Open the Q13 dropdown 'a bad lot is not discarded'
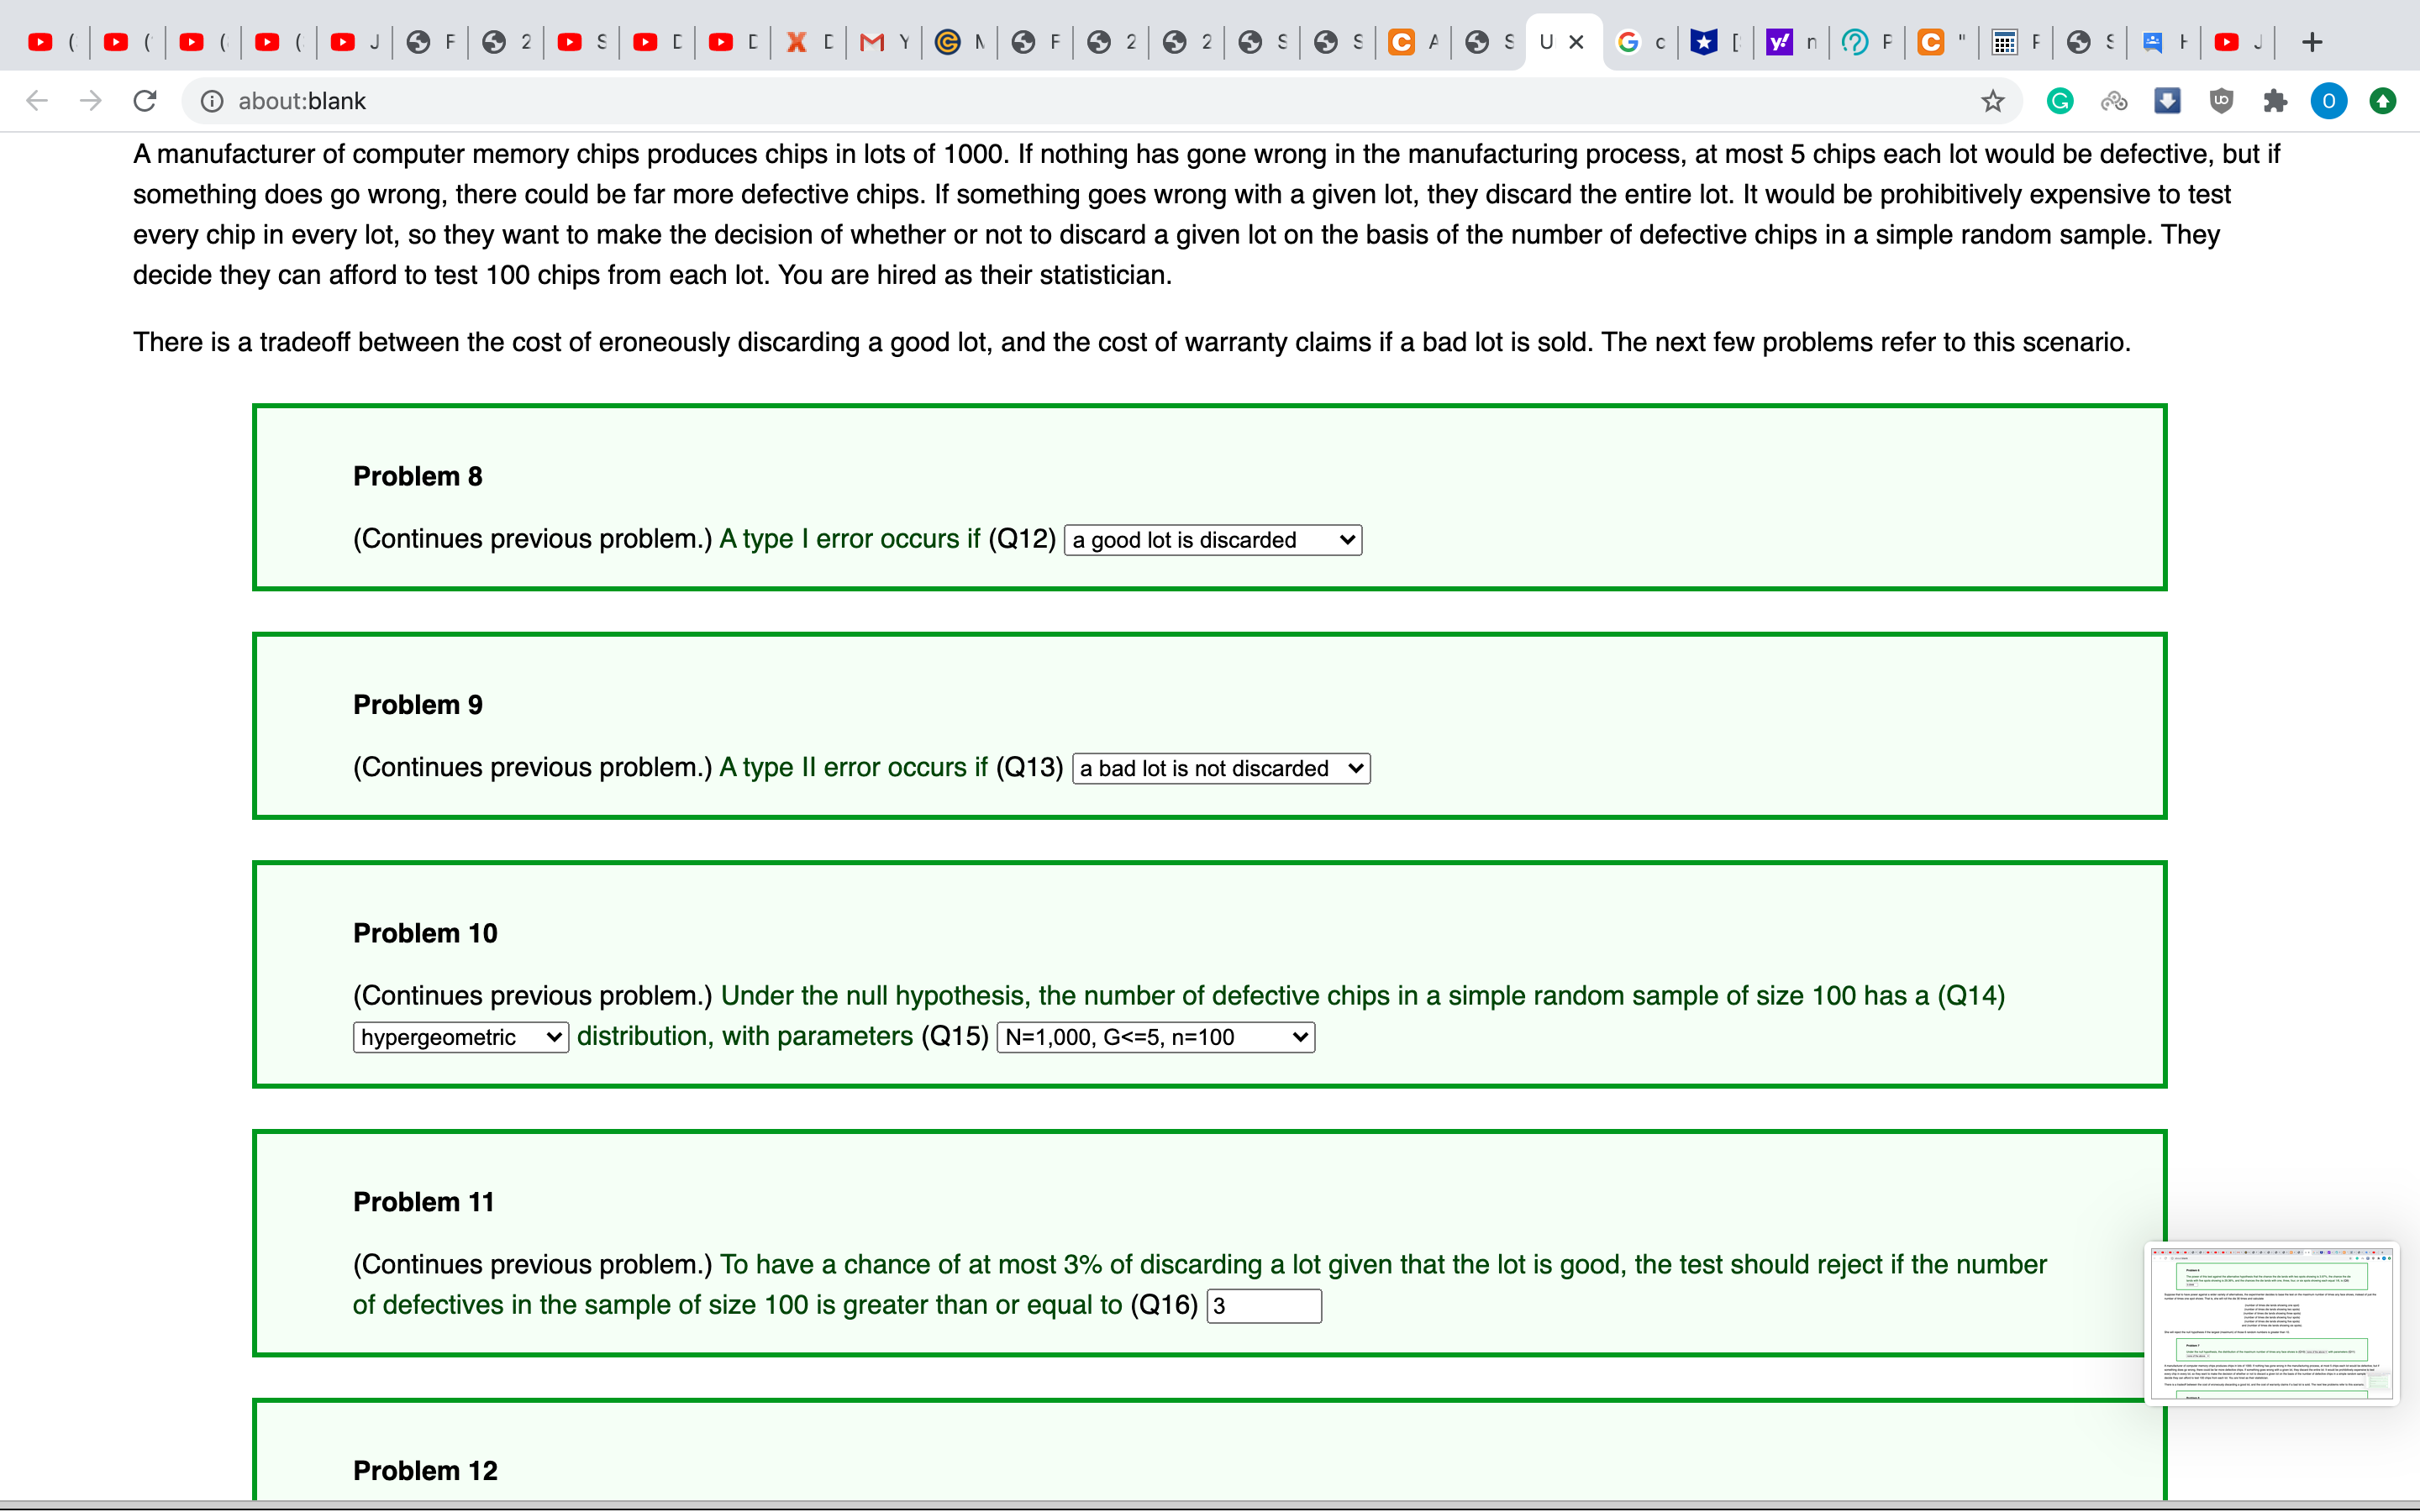Viewport: 2420px width, 1512px height. pyautogui.click(x=1219, y=768)
